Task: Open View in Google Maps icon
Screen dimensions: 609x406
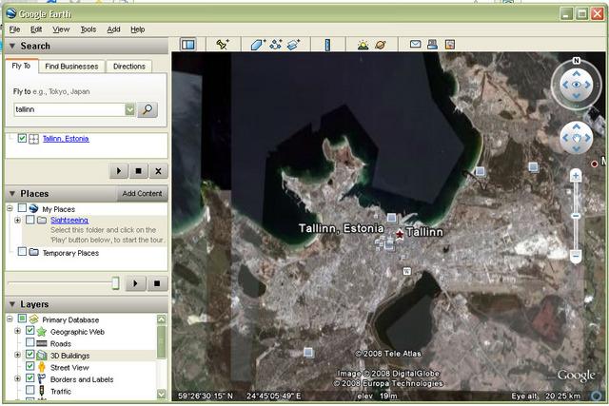Action: click(x=450, y=45)
